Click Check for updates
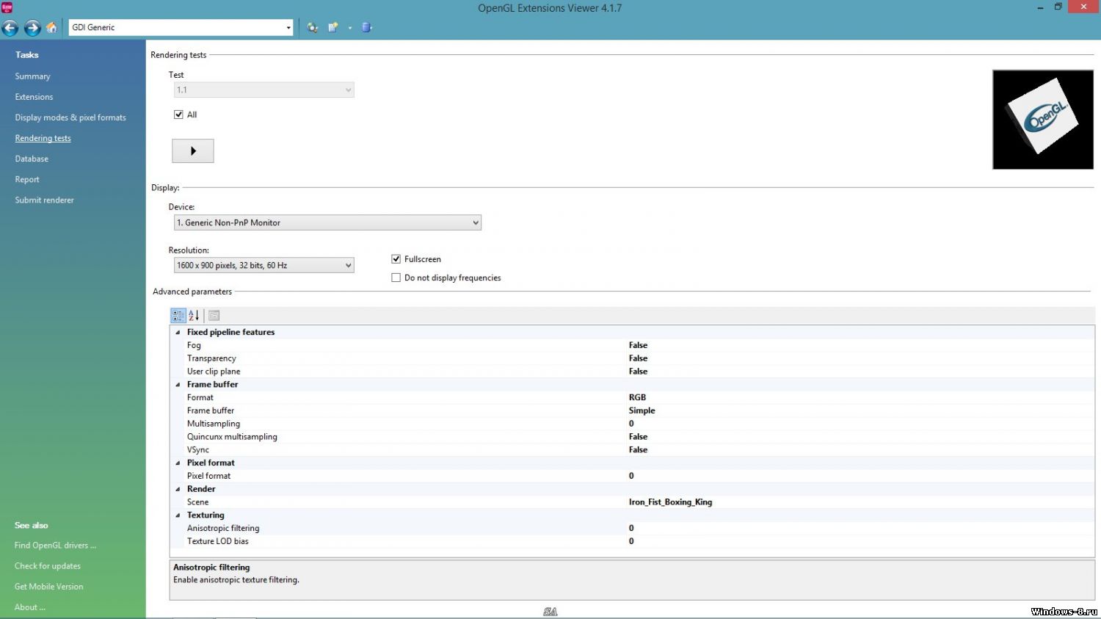 48,566
